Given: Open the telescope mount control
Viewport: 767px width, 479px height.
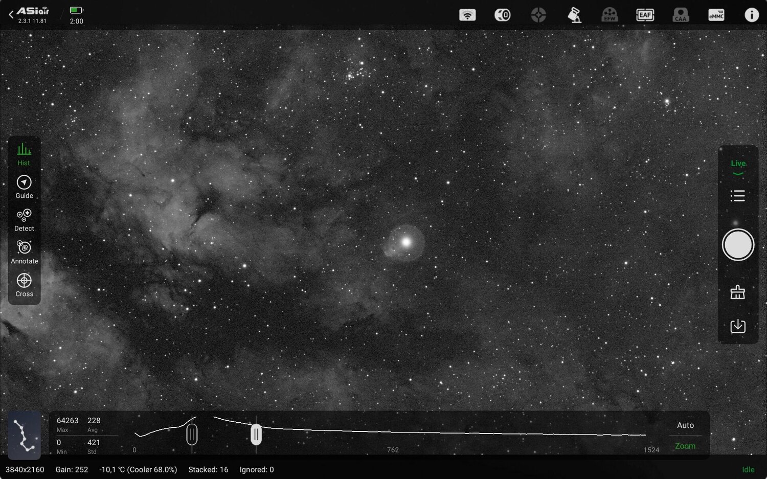Looking at the screenshot, I should point(574,15).
